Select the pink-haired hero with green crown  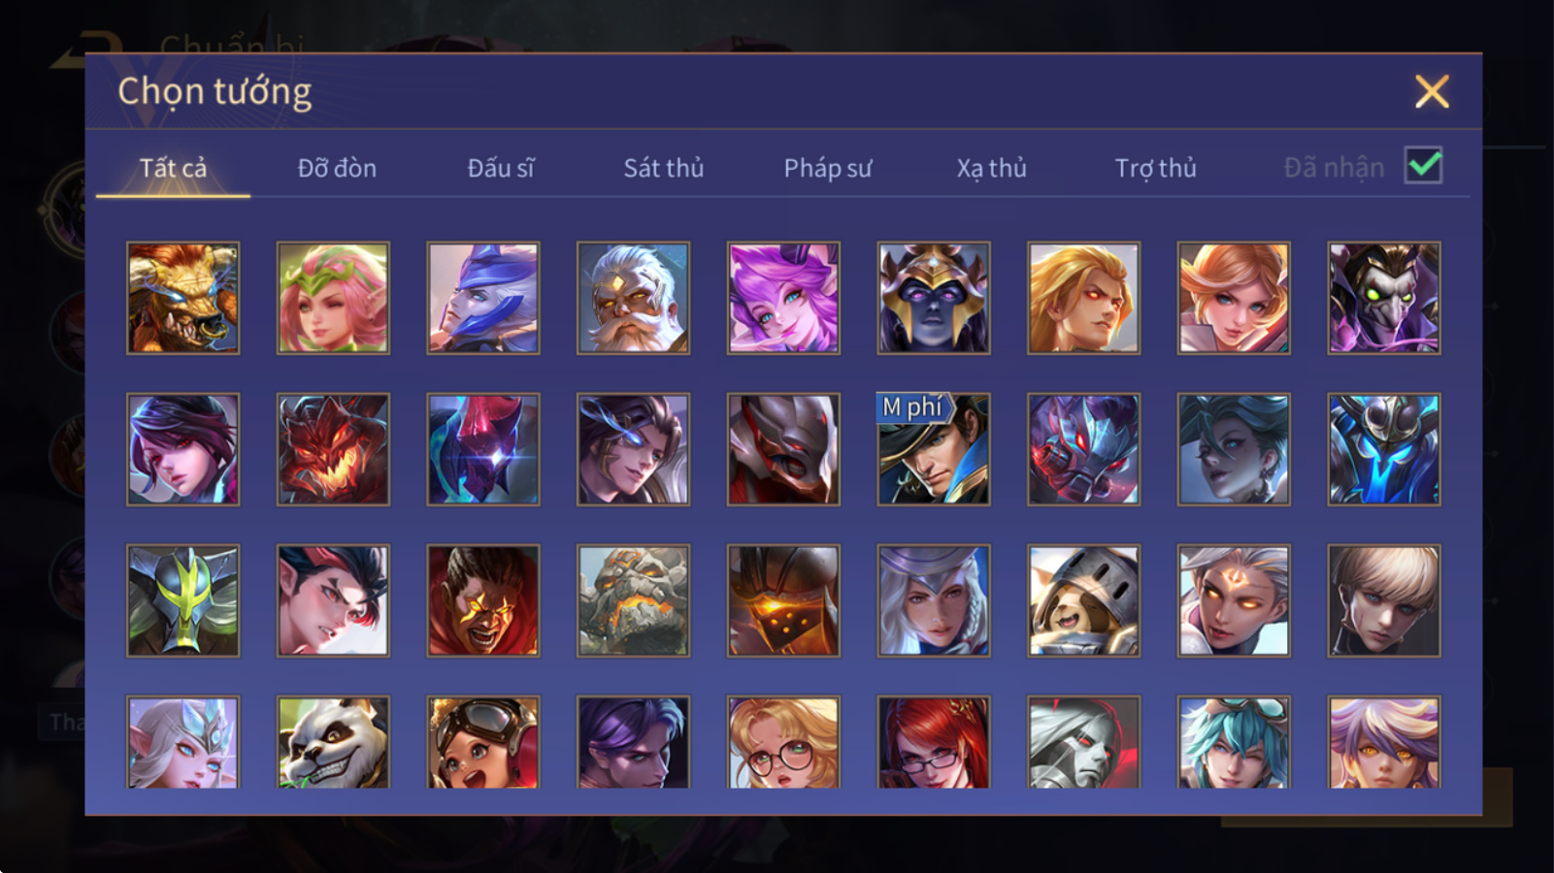coord(333,298)
